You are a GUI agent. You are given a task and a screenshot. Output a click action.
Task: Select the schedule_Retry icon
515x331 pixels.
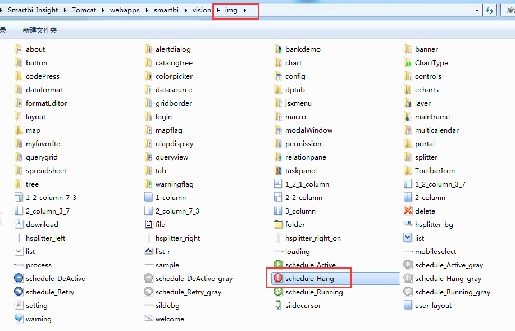(x=19, y=292)
